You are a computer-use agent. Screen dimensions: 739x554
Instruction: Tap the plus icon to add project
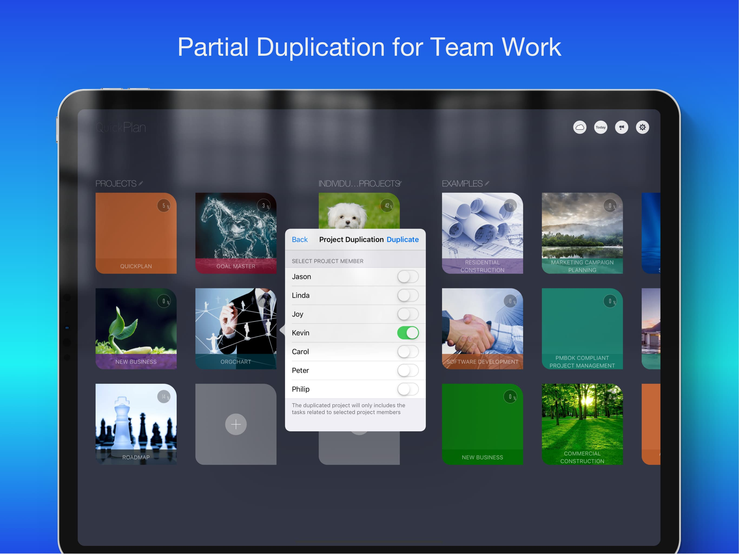236,424
